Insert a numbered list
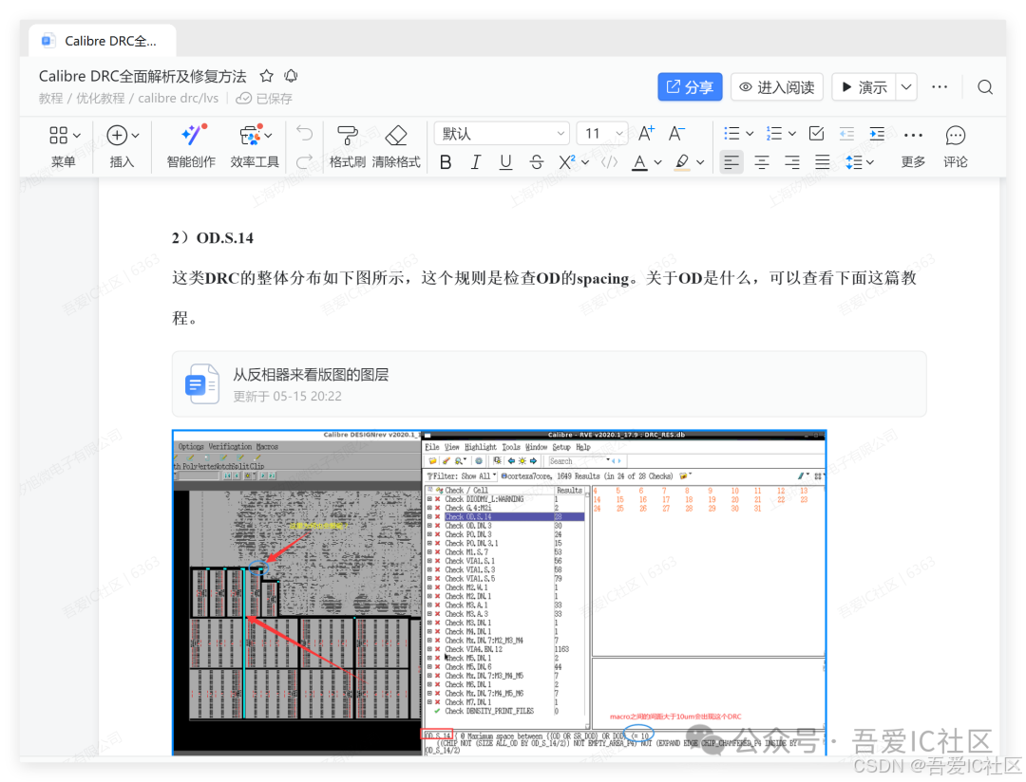The height and width of the screenshot is (782, 1026). (774, 134)
